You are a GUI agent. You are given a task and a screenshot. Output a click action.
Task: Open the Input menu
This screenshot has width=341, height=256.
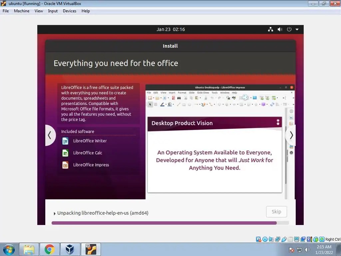[53, 11]
